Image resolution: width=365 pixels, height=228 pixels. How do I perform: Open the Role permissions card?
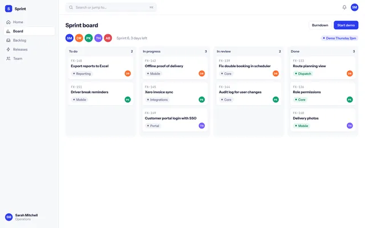[x=323, y=93]
